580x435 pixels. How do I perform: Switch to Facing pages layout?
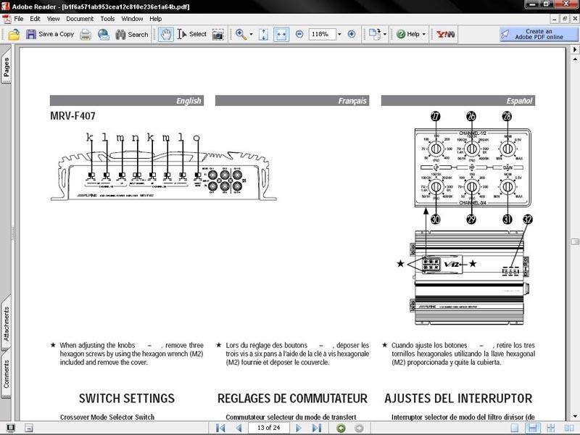[x=569, y=428]
